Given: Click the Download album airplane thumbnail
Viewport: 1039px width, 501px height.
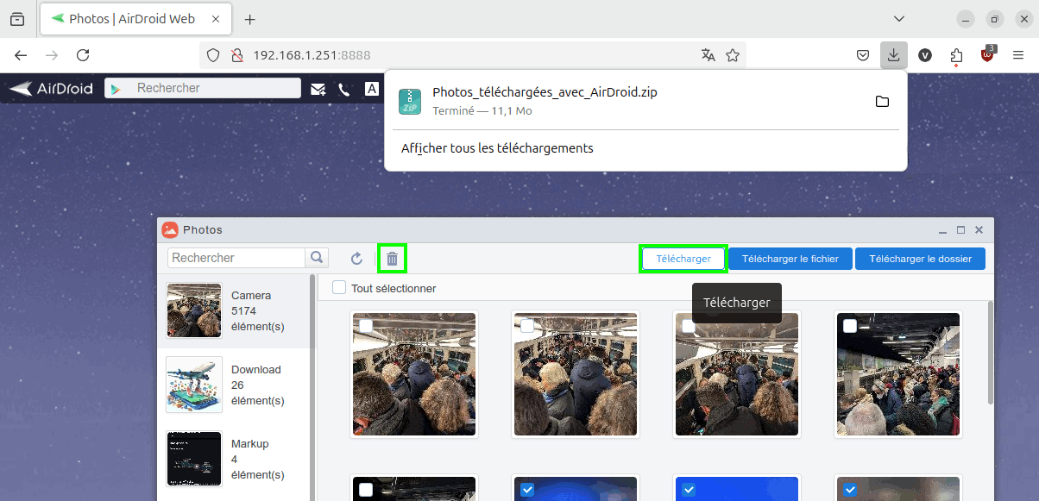Looking at the screenshot, I should click(194, 385).
